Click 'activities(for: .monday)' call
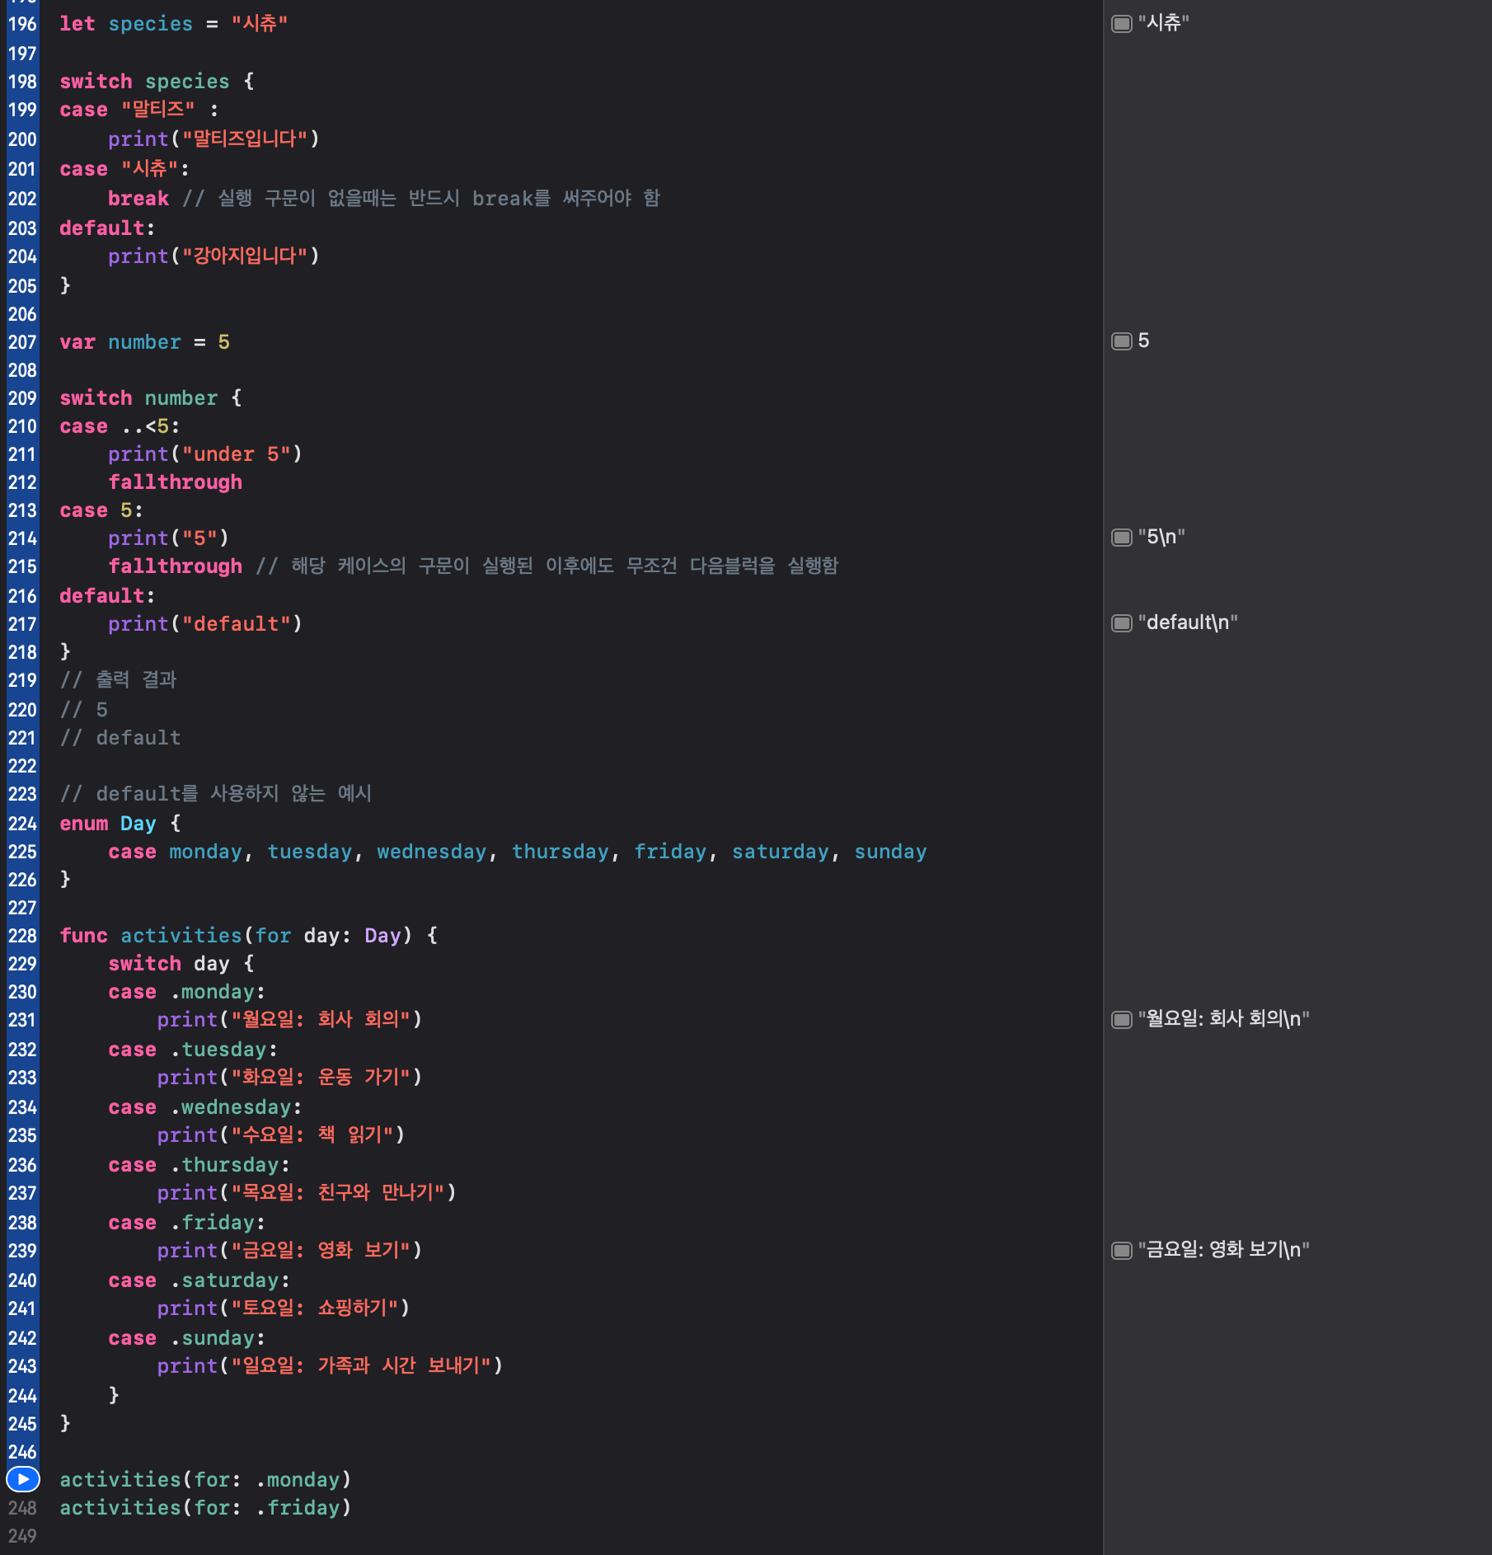 205,1480
